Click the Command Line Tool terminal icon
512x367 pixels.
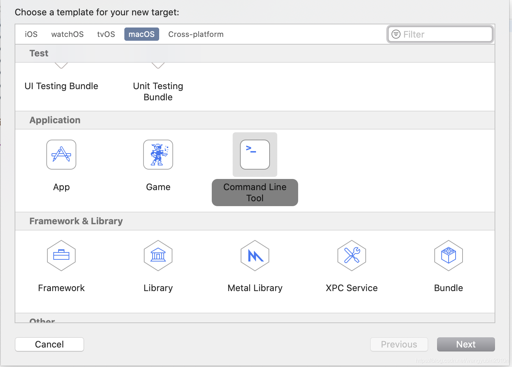click(255, 155)
